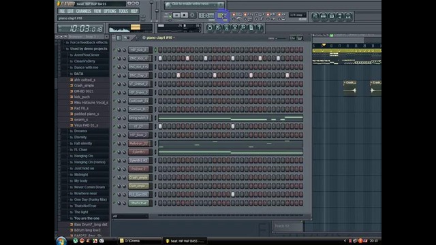Click the transport Stop button
The width and height of the screenshot is (436, 245).
click(184, 15)
